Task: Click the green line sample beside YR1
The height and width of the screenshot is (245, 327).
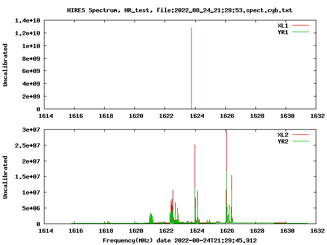Action: click(x=300, y=32)
